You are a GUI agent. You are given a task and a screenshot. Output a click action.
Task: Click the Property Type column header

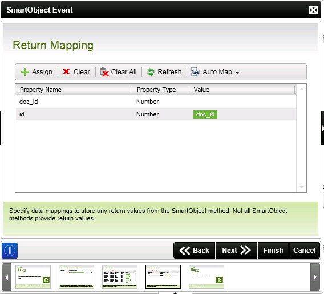point(160,90)
